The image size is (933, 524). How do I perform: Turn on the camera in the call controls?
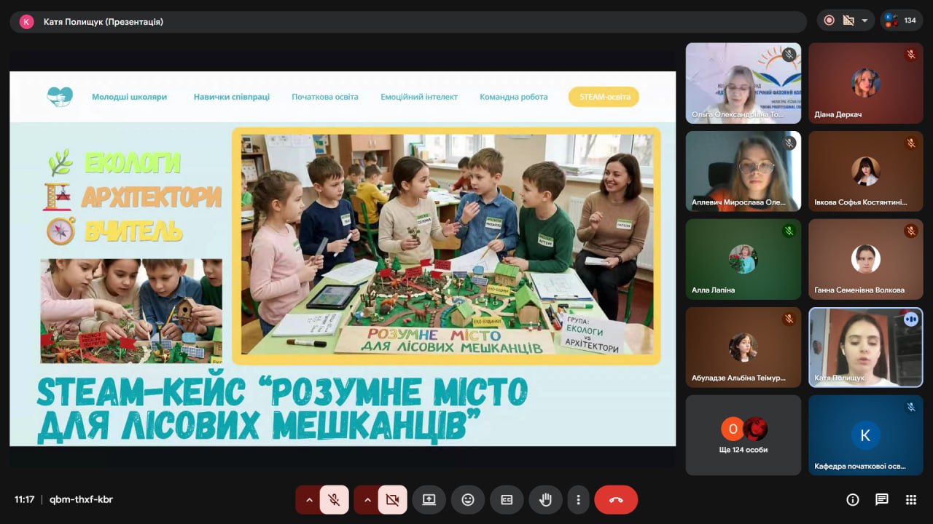click(392, 500)
